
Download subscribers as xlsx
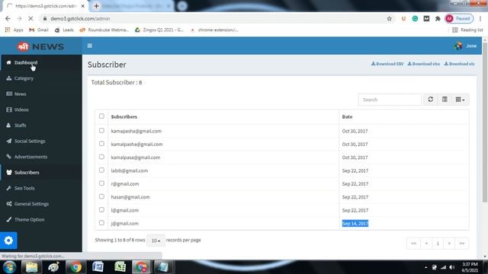[x=424, y=64]
